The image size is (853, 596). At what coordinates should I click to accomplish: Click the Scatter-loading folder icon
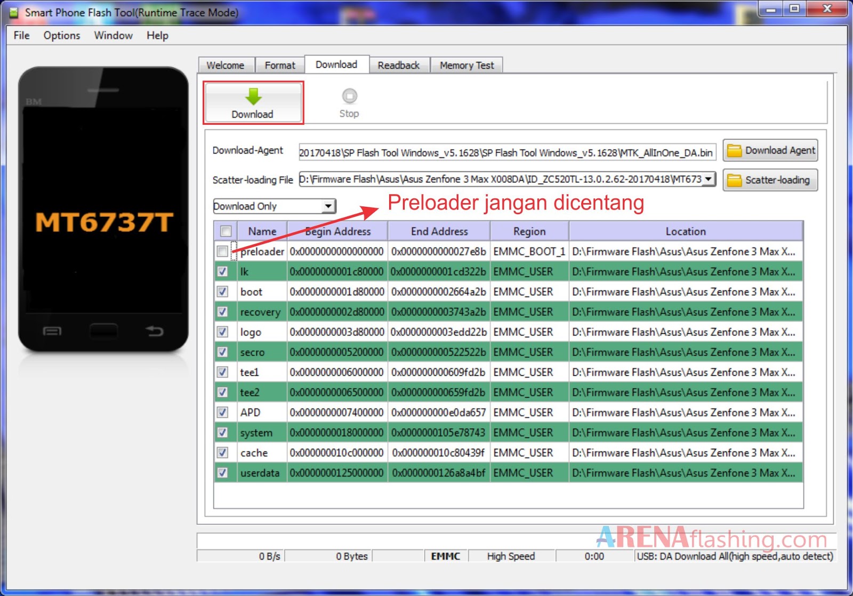[735, 180]
